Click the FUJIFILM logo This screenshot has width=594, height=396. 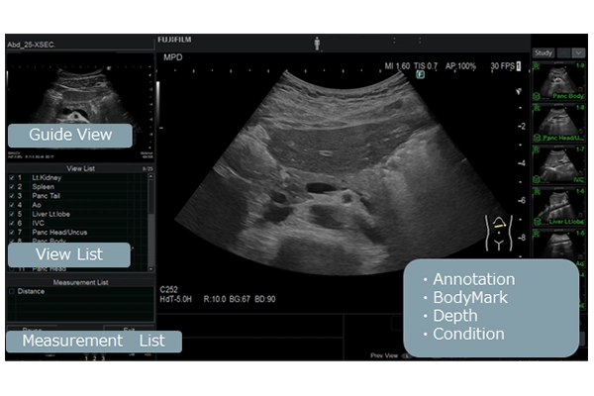pos(174,40)
